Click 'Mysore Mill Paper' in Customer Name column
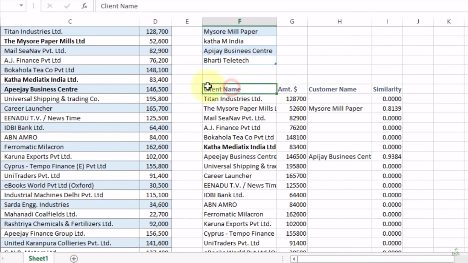Image resolution: width=468 pixels, height=263 pixels. 340,109
